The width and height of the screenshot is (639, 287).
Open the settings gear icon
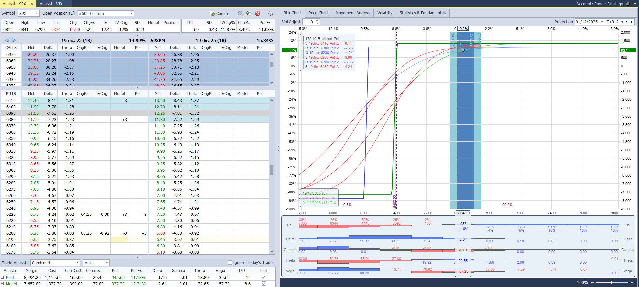click(x=271, y=13)
